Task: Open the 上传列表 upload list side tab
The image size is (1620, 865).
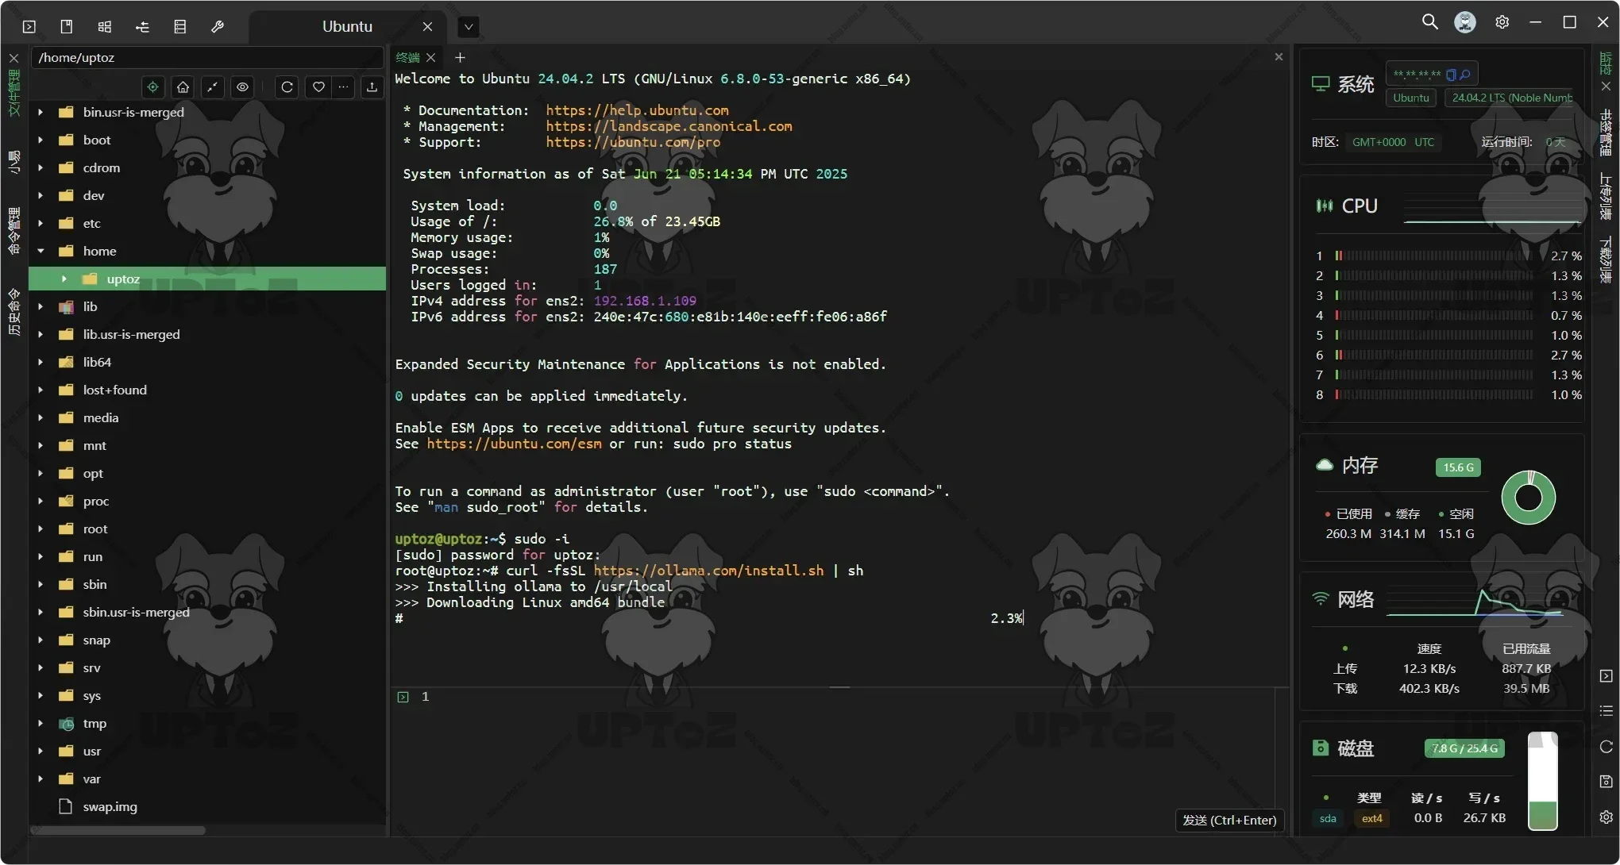Action: pos(1606,197)
